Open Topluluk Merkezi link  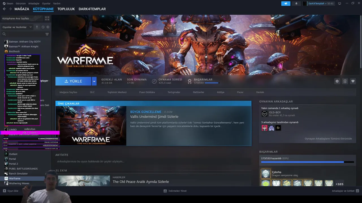[117, 92]
